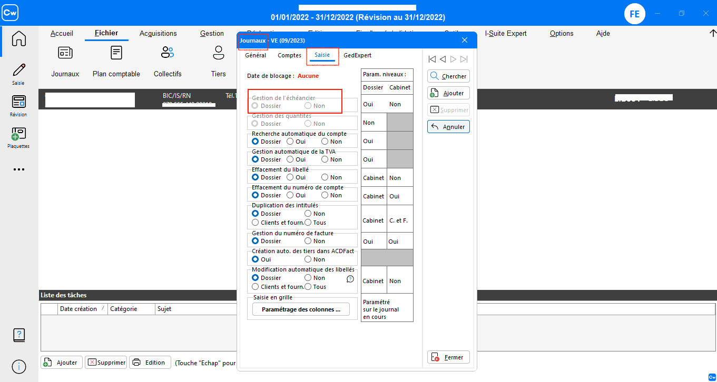Open the Révision module in sidebar
This screenshot has width=717, height=382.
pos(19,105)
